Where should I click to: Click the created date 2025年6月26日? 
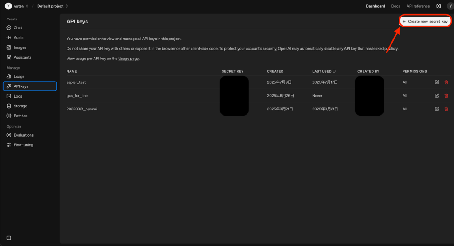(x=280, y=95)
